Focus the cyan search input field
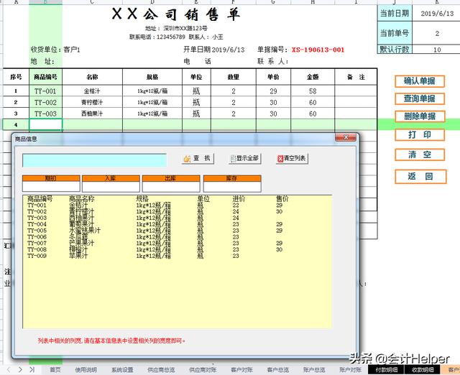 click(x=94, y=160)
